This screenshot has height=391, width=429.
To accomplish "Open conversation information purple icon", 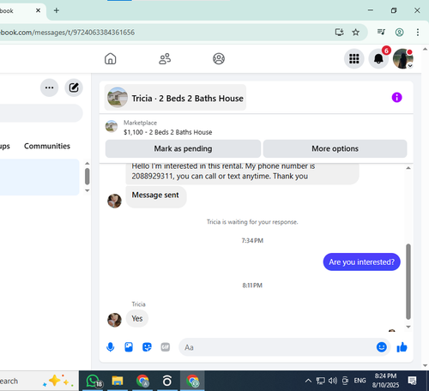I will pos(396,98).
